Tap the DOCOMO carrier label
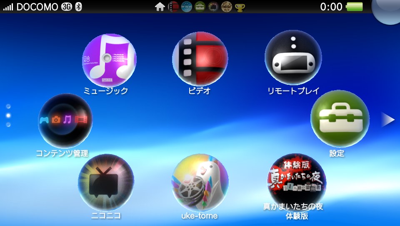 point(37,7)
